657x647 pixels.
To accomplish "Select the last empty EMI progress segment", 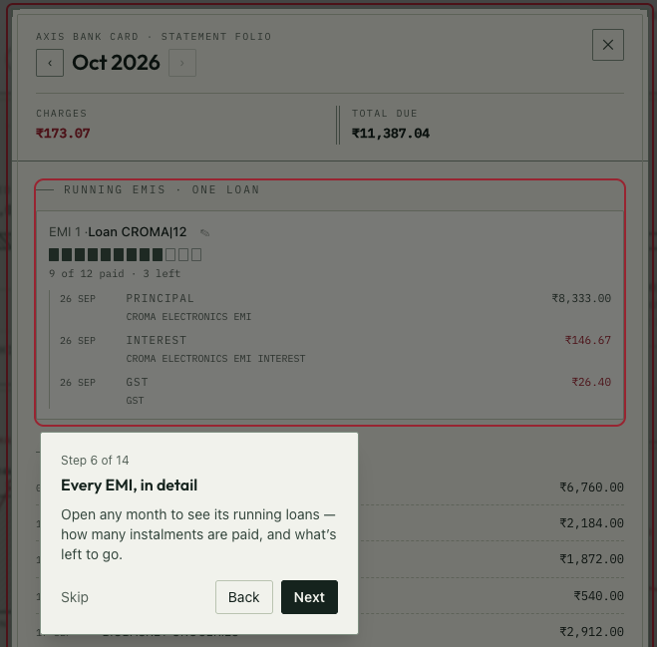I will [x=196, y=255].
